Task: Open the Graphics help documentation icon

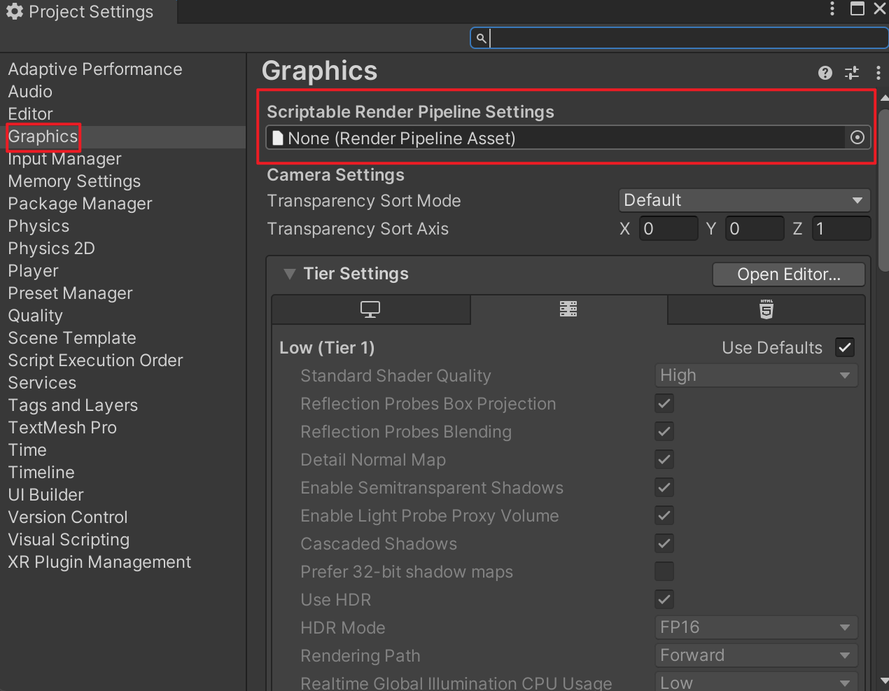Action: click(825, 73)
